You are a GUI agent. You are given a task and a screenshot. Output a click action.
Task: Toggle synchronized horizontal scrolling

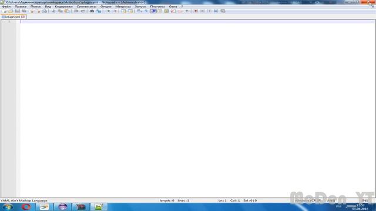[x=130, y=11]
